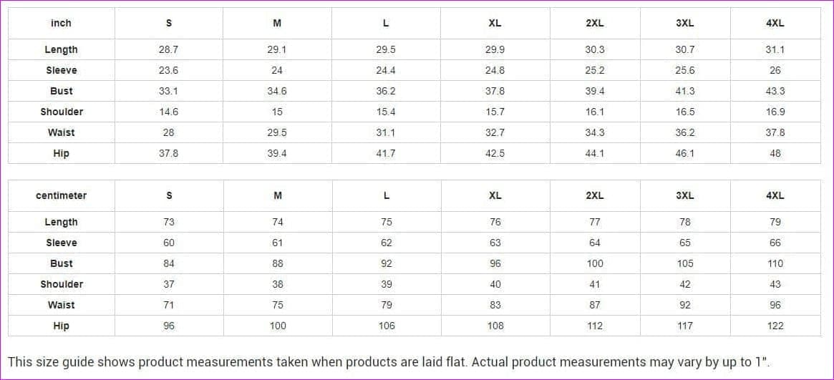Image resolution: width=834 pixels, height=380 pixels.
Task: Click the size guide disclaimer text
Action: 389,362
